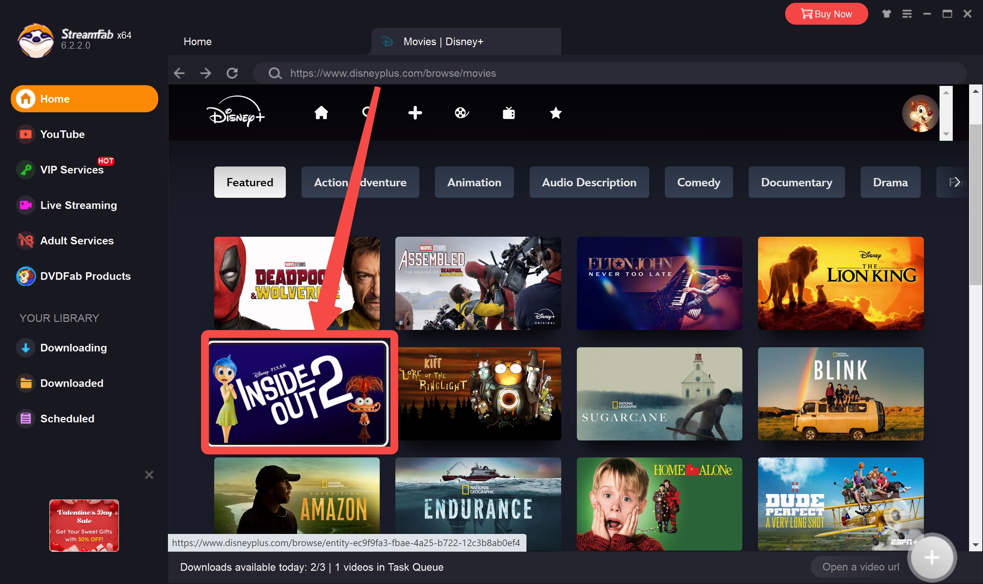Click the Buy Now button
The height and width of the screenshot is (584, 983).
point(827,14)
